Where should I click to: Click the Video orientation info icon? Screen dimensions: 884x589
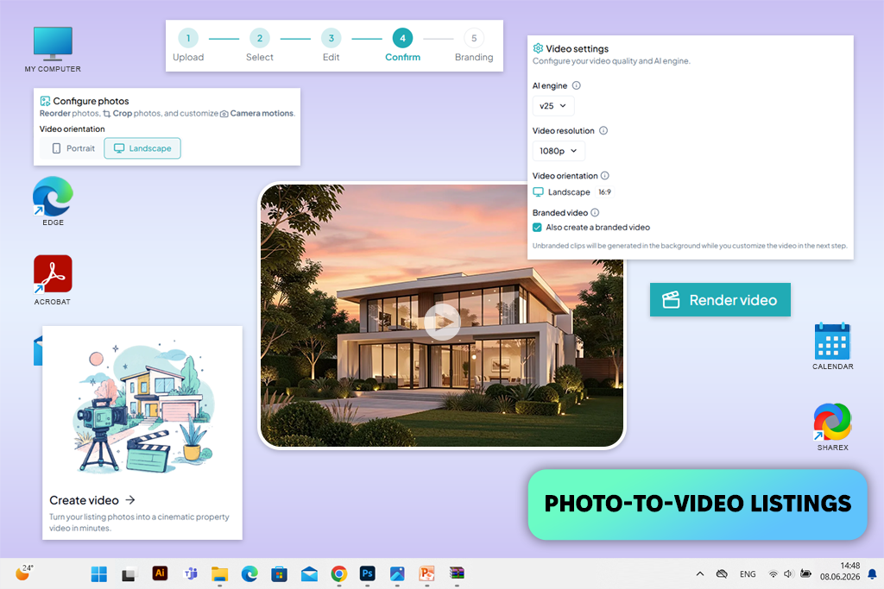pyautogui.click(x=605, y=176)
